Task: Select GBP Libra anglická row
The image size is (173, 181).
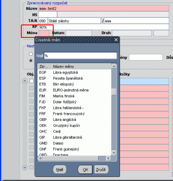Action: point(75,120)
